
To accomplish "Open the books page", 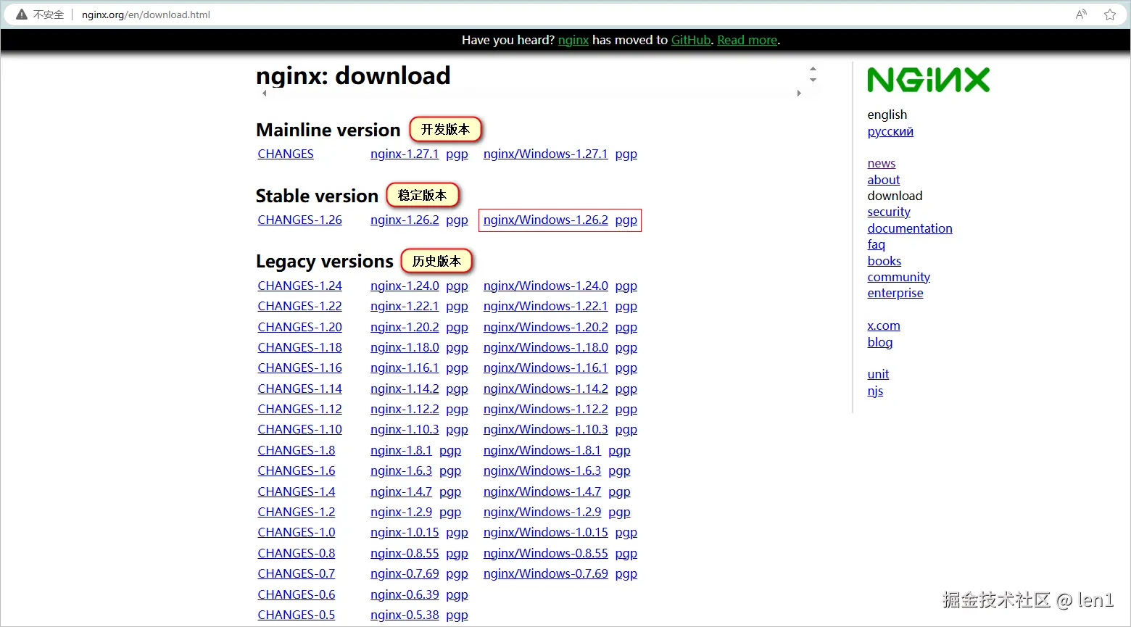I will click(884, 261).
